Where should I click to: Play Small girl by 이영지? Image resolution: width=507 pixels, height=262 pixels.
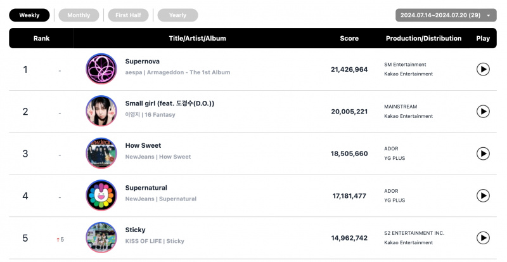click(x=483, y=112)
